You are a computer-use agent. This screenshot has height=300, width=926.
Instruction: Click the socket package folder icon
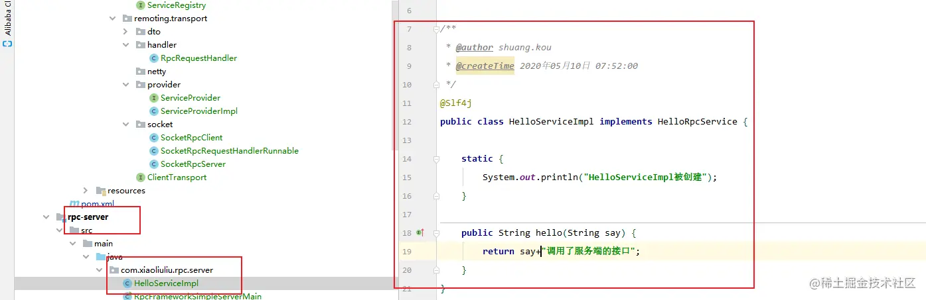tap(141, 125)
